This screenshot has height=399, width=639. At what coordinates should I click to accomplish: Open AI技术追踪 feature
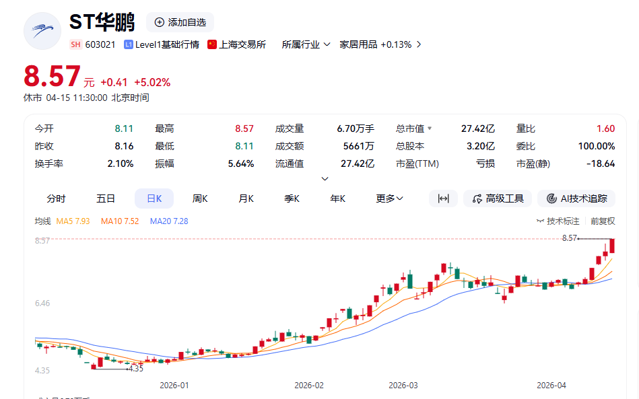click(576, 198)
